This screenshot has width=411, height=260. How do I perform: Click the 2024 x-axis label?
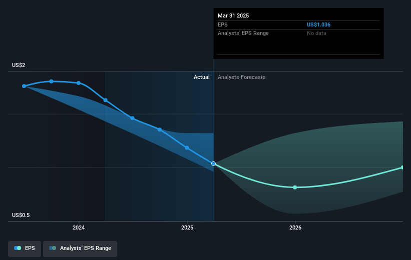coord(79,228)
